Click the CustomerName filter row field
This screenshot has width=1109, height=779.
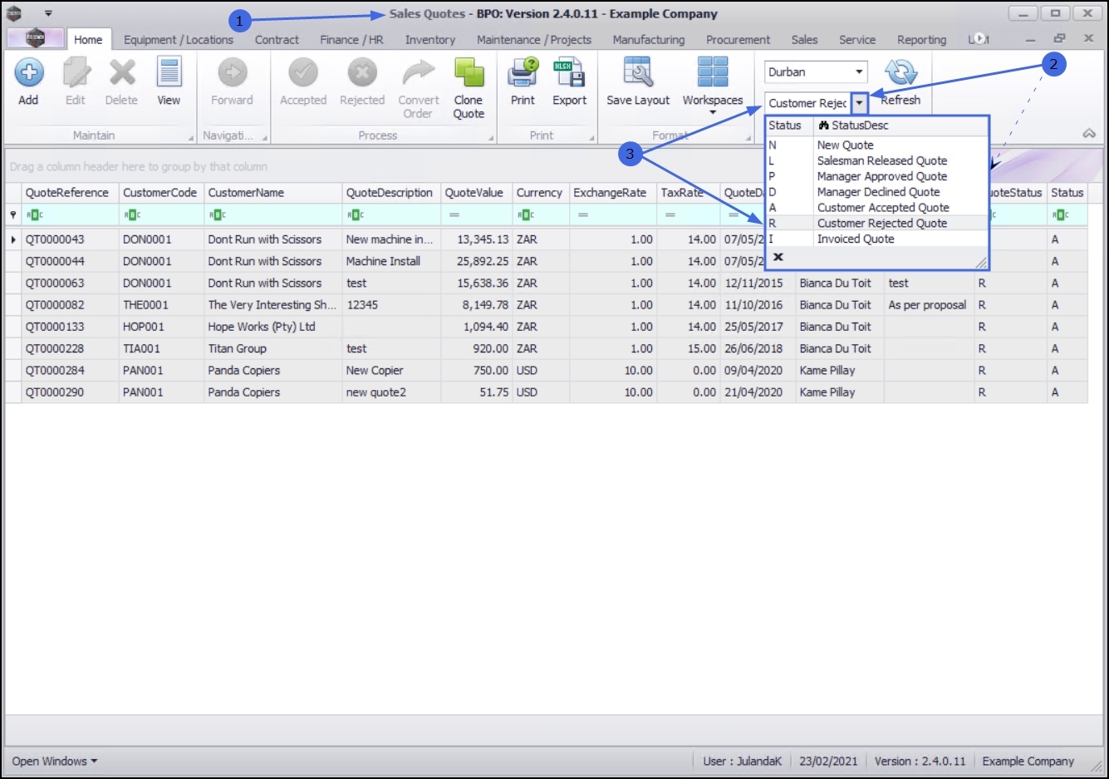[273, 214]
